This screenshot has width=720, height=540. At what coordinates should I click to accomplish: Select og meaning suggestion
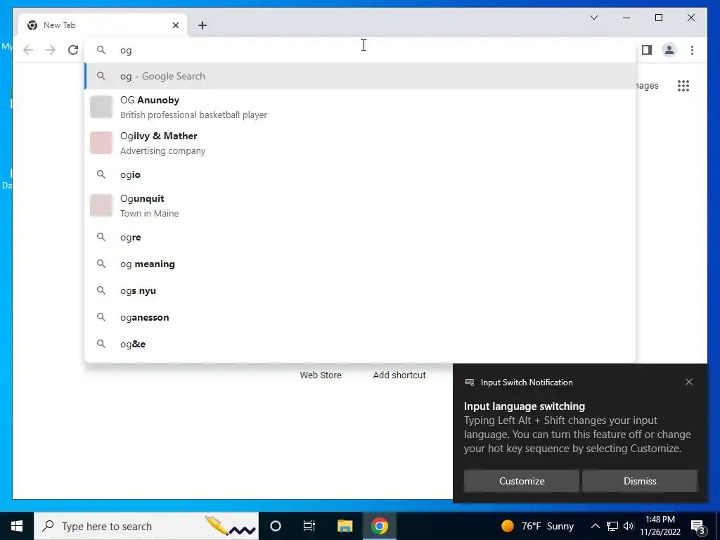pos(360,264)
